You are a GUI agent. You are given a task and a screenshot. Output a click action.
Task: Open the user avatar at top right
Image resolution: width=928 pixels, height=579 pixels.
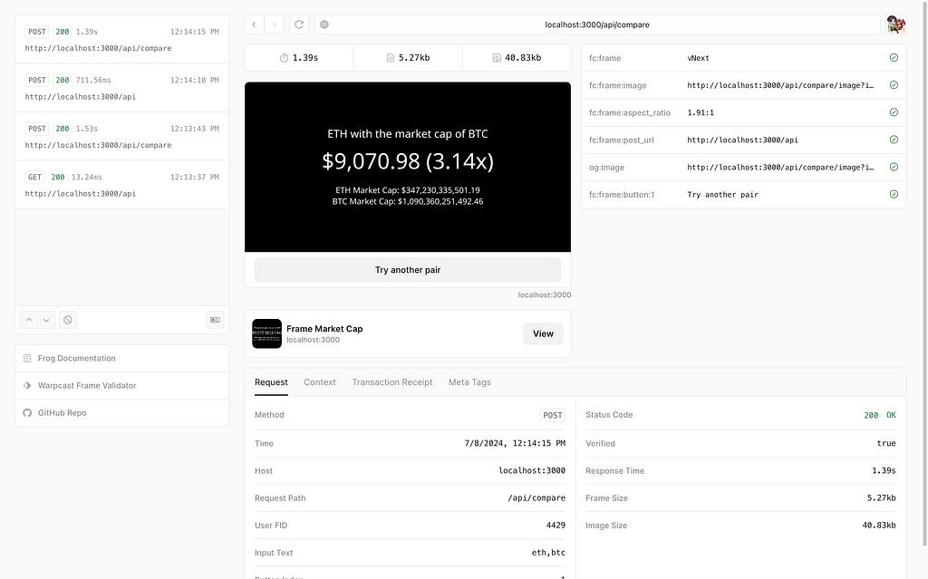coord(895,24)
